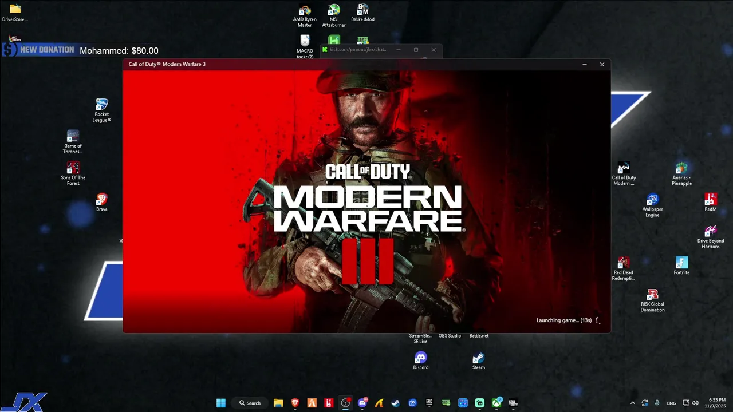Screen dimensions: 733x412
Task: Select the Call of Duty Modern desktop shortcut
Action: 624,173
